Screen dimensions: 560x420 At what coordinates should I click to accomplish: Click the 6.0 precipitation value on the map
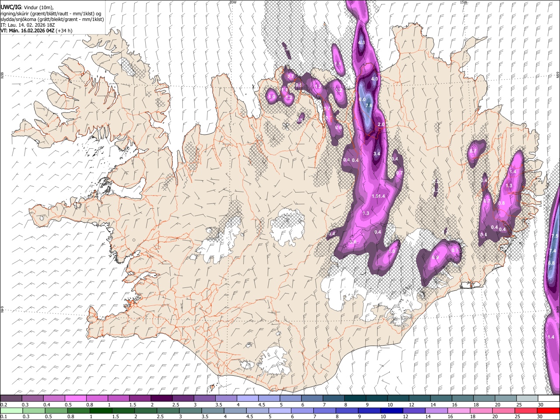click(362, 100)
